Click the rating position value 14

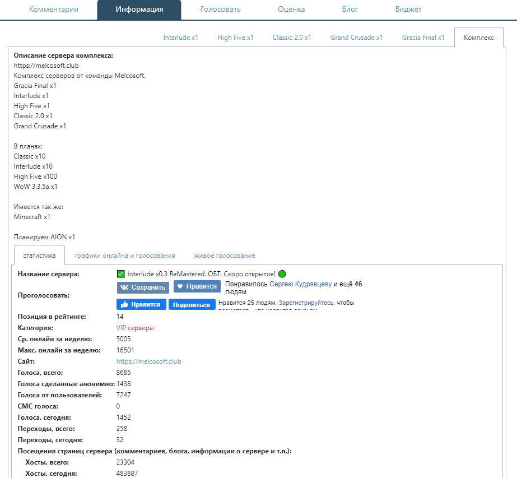[120, 317]
